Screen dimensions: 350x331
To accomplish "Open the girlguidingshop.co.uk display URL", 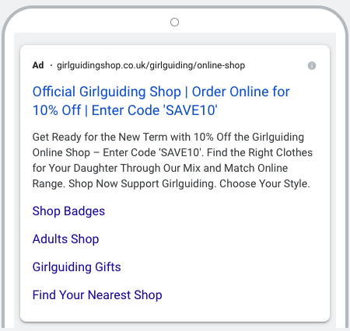I will [x=151, y=65].
